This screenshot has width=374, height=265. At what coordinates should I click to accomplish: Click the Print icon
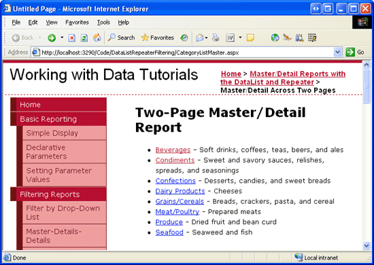pos(216,37)
